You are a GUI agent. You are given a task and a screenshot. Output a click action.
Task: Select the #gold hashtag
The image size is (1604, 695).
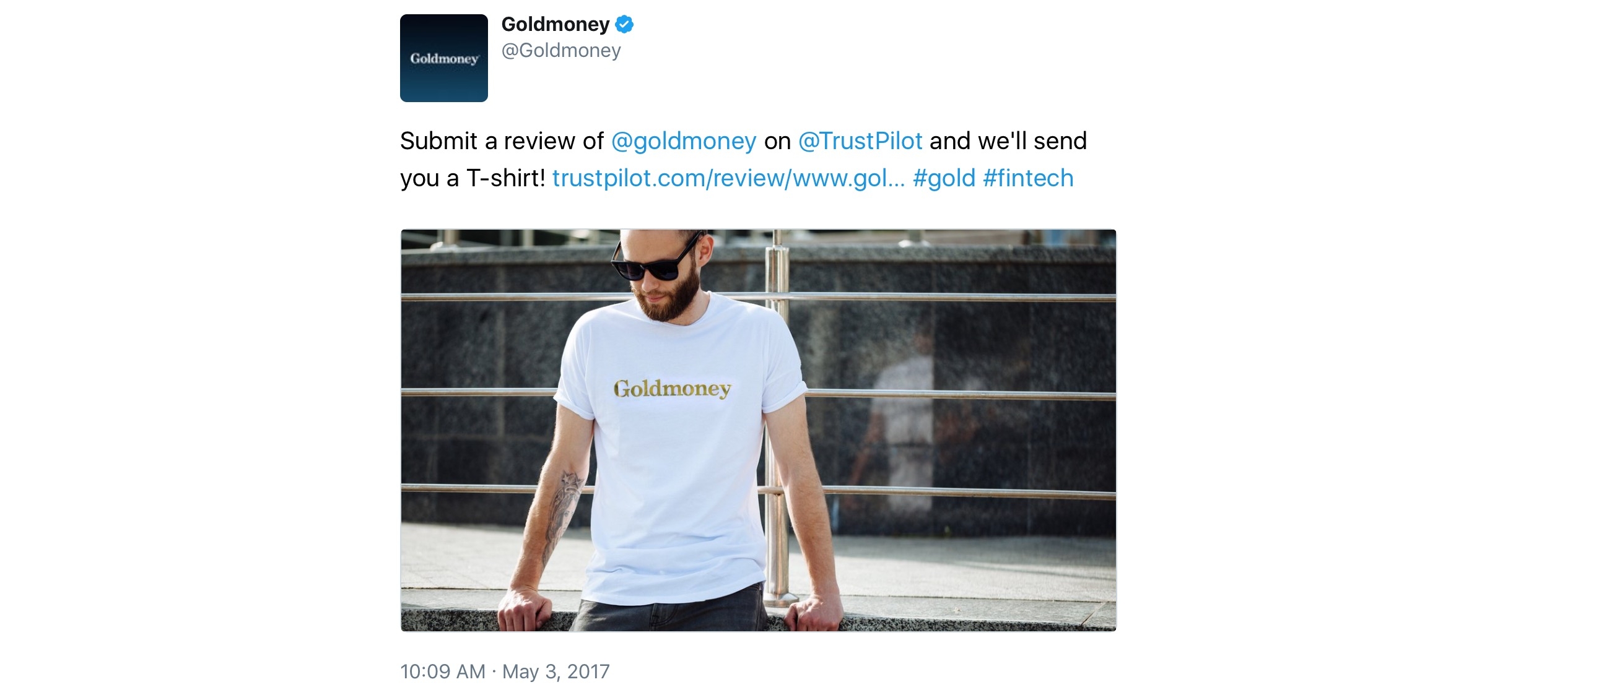tap(943, 179)
